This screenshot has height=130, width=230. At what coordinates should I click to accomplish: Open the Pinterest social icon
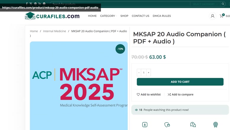(x=35, y=4)
